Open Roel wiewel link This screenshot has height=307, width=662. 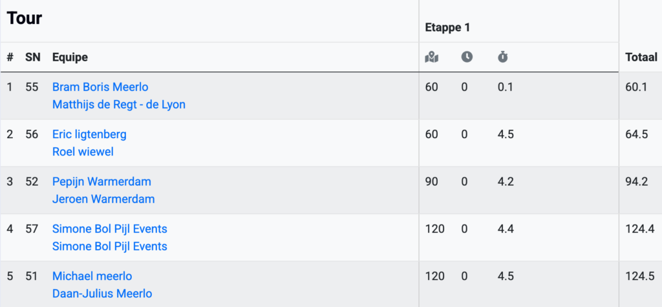pos(83,152)
